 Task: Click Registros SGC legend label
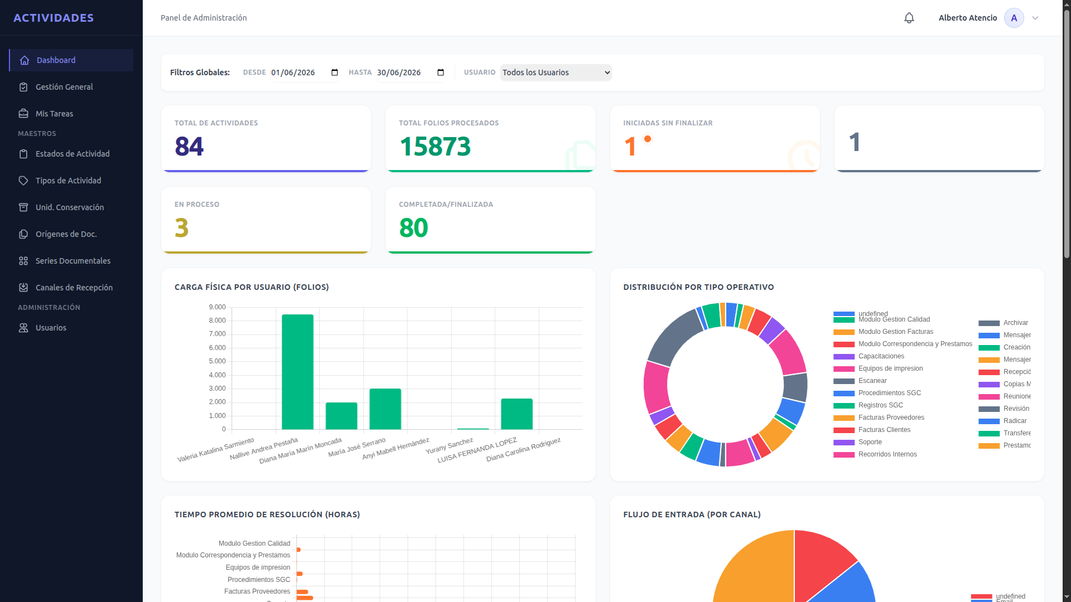tap(880, 405)
